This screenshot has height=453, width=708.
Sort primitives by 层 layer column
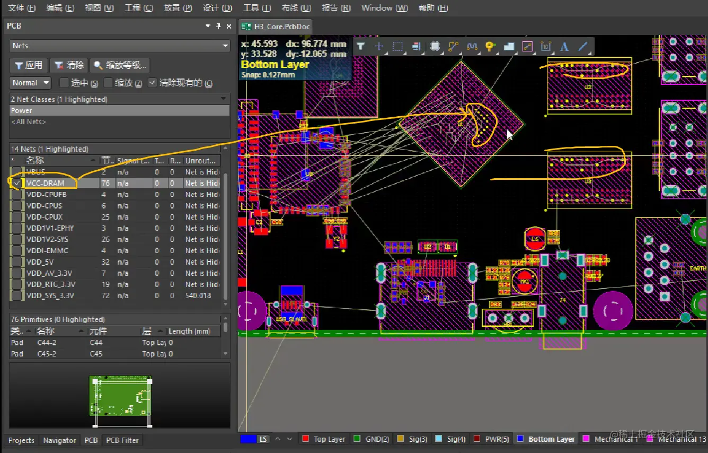click(x=154, y=331)
